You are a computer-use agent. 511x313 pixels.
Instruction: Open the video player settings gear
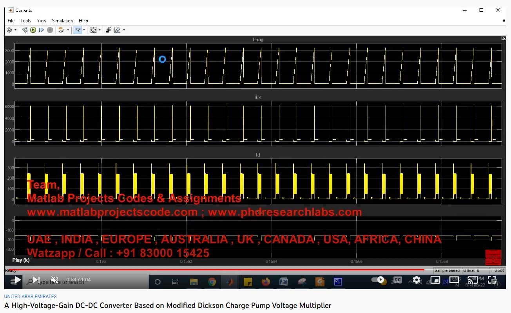[x=416, y=280]
